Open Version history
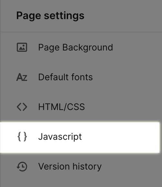Image resolution: width=162 pixels, height=187 pixels. pyautogui.click(x=80, y=167)
